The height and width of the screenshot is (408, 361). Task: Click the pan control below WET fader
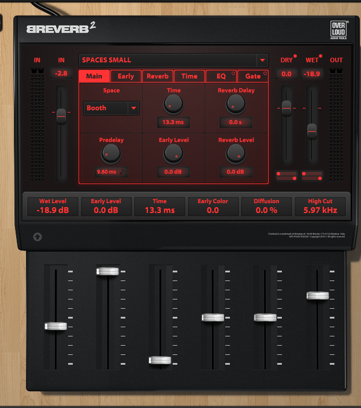tap(312, 176)
